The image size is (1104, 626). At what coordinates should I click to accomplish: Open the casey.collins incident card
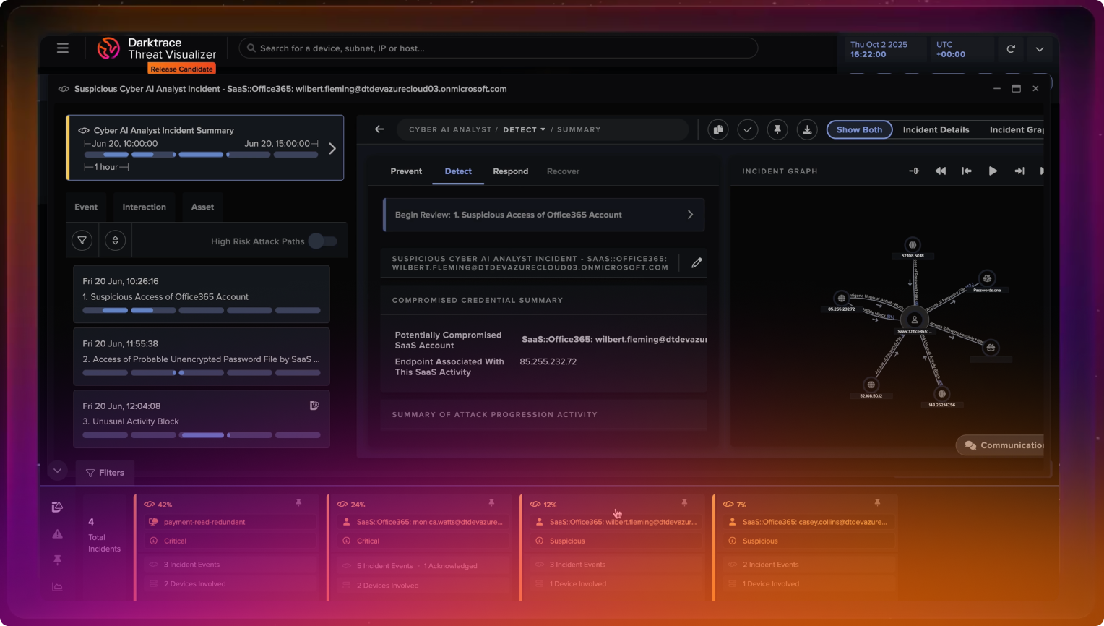[806, 547]
